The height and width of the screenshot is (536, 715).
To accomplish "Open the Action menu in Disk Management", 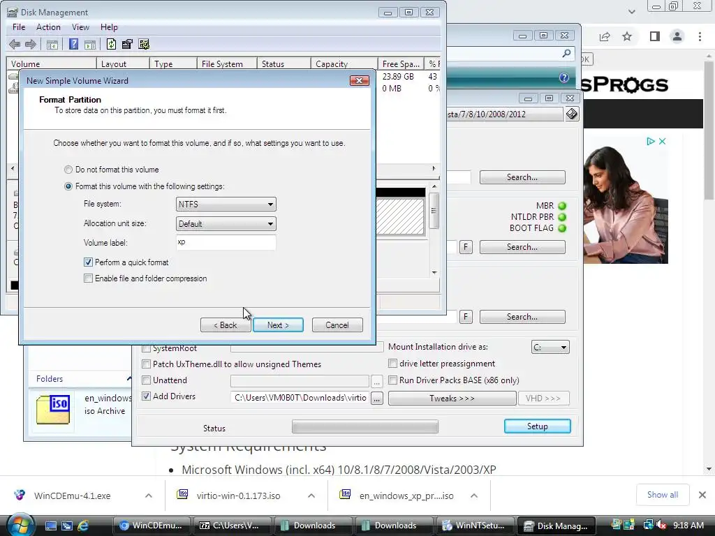I will tap(48, 27).
